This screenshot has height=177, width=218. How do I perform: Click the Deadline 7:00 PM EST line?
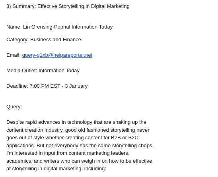47,86
